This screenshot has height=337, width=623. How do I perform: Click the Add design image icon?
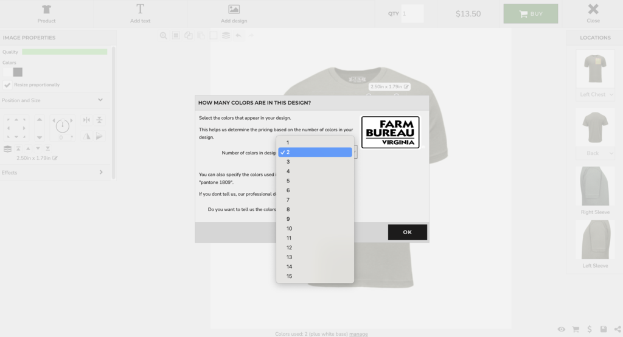pyautogui.click(x=234, y=10)
